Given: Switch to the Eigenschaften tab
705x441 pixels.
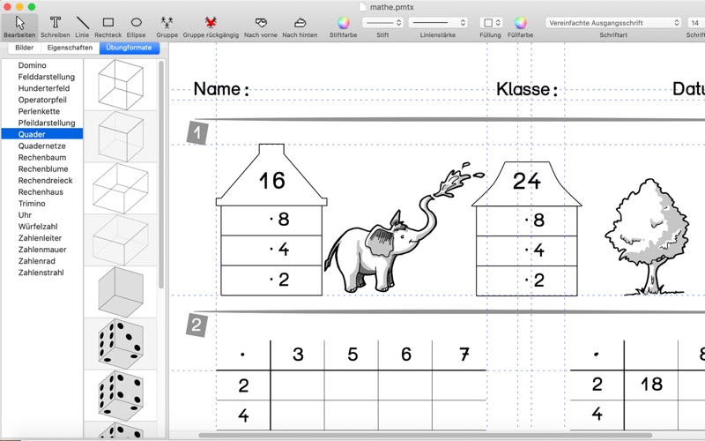Looking at the screenshot, I should click(70, 48).
